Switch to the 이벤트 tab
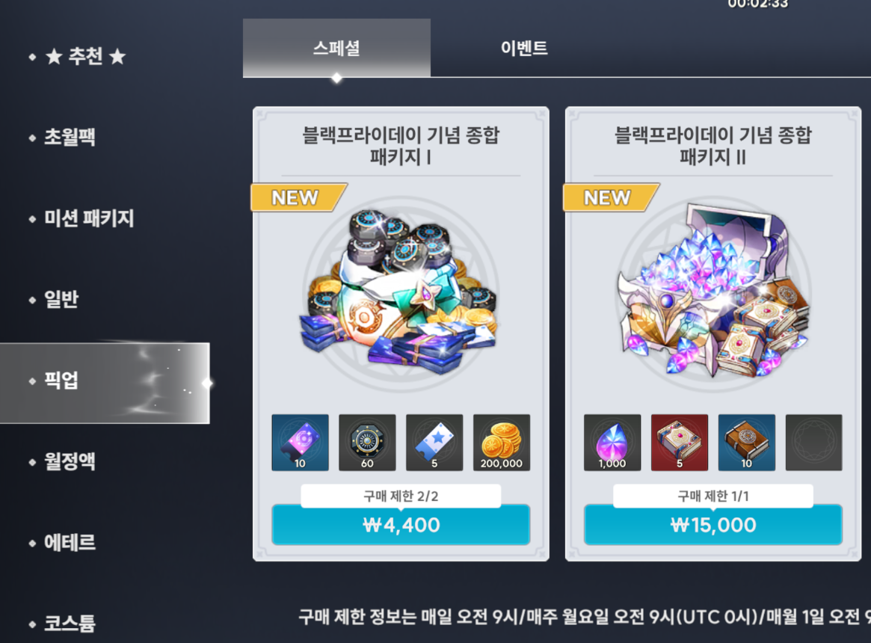This screenshot has height=643, width=871. click(524, 48)
